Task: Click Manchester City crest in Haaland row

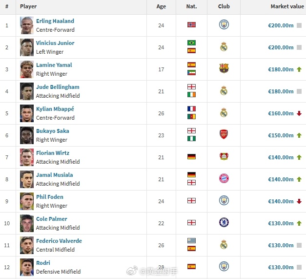Action: click(224, 24)
